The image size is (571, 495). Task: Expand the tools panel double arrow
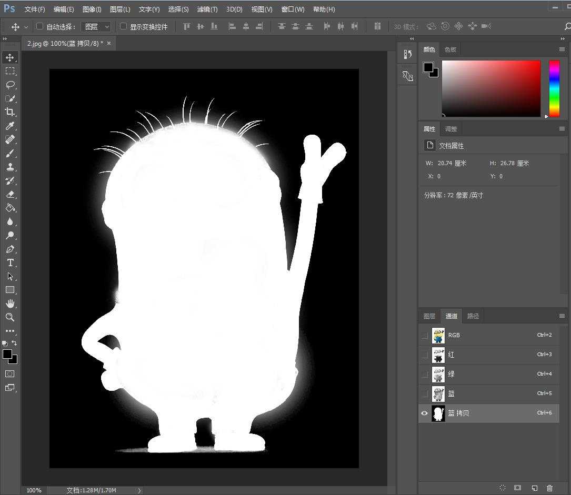click(5, 38)
